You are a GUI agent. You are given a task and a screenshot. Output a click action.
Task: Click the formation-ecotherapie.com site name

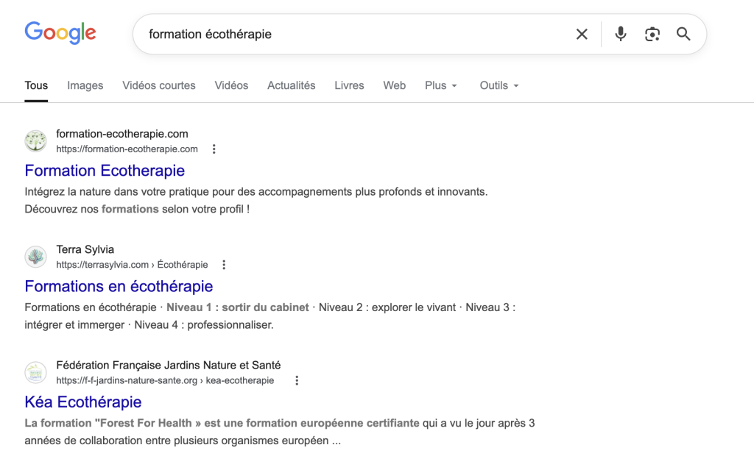(x=122, y=134)
